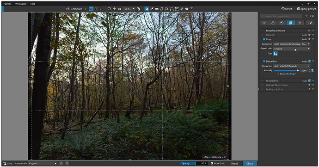Click Apply preset
The width and height of the screenshot is (319, 167).
[307, 9]
